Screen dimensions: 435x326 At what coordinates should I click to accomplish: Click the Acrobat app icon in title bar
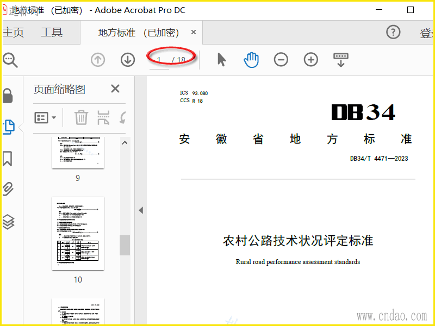(4, 10)
